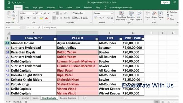183x103 pixels.
Task: Apply the yellow fill color
Action: 41,18
